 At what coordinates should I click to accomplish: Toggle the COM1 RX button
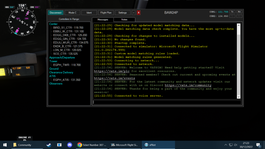coord(239,12)
